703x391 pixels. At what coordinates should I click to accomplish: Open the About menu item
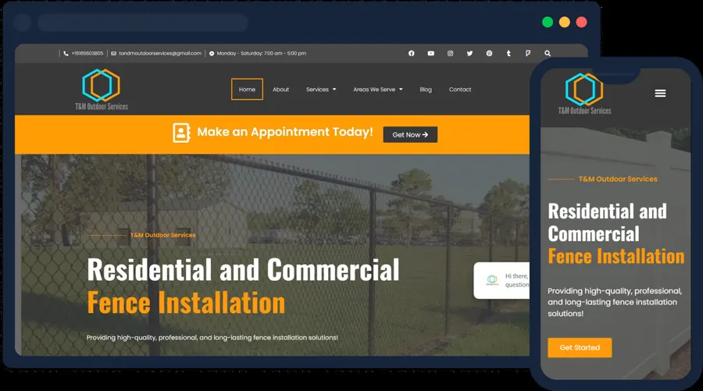[280, 90]
